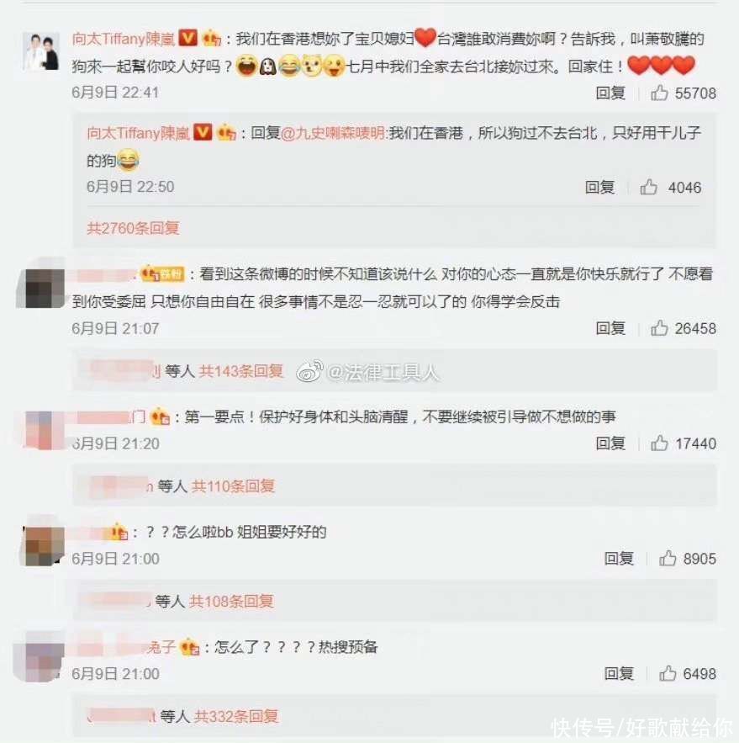Open the @九史喇森唛明 mention link
739x743 pixels.
334,133
